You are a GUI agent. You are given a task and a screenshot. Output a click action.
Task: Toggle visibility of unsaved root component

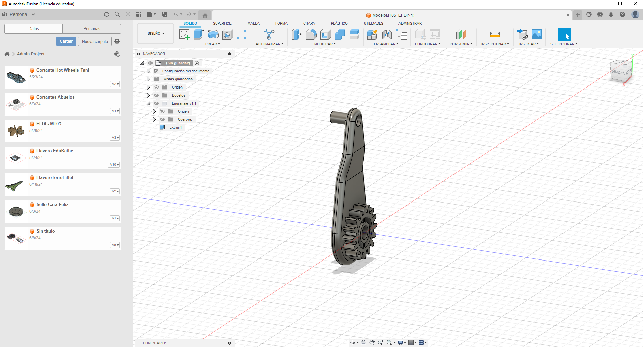pos(150,63)
